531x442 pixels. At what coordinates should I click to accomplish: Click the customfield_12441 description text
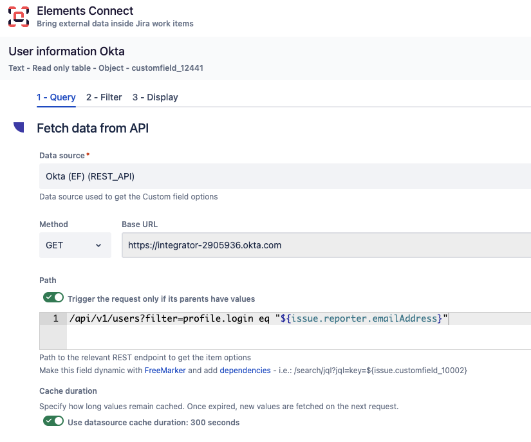pyautogui.click(x=106, y=68)
